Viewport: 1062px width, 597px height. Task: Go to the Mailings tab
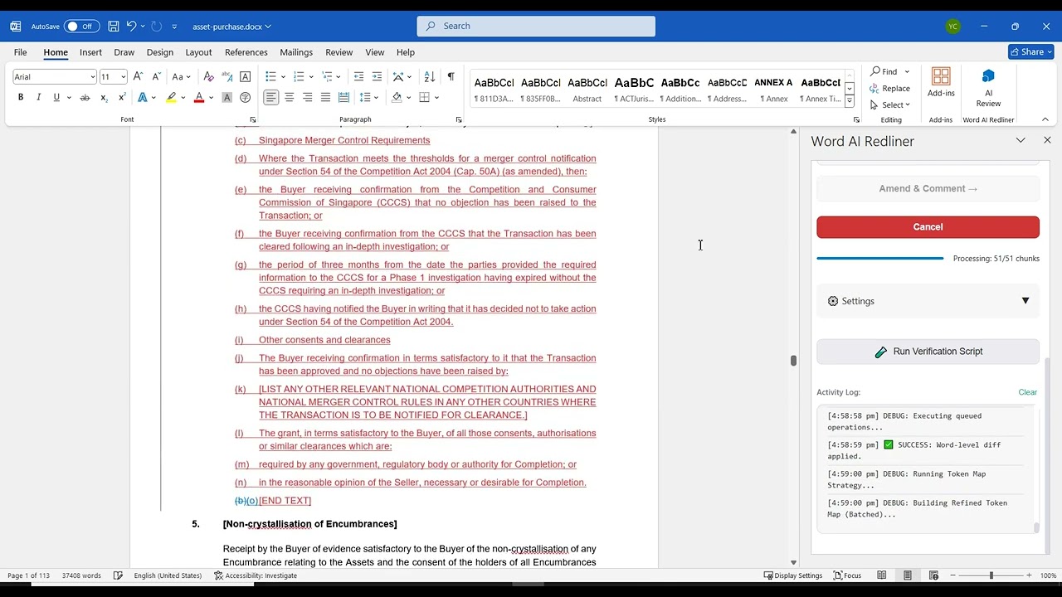296,52
